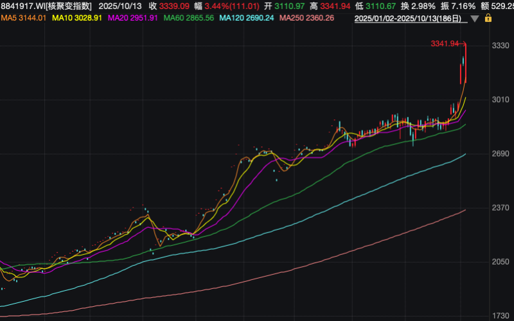Select the MA20 indicator label
This screenshot has width=514, height=321.
132,18
